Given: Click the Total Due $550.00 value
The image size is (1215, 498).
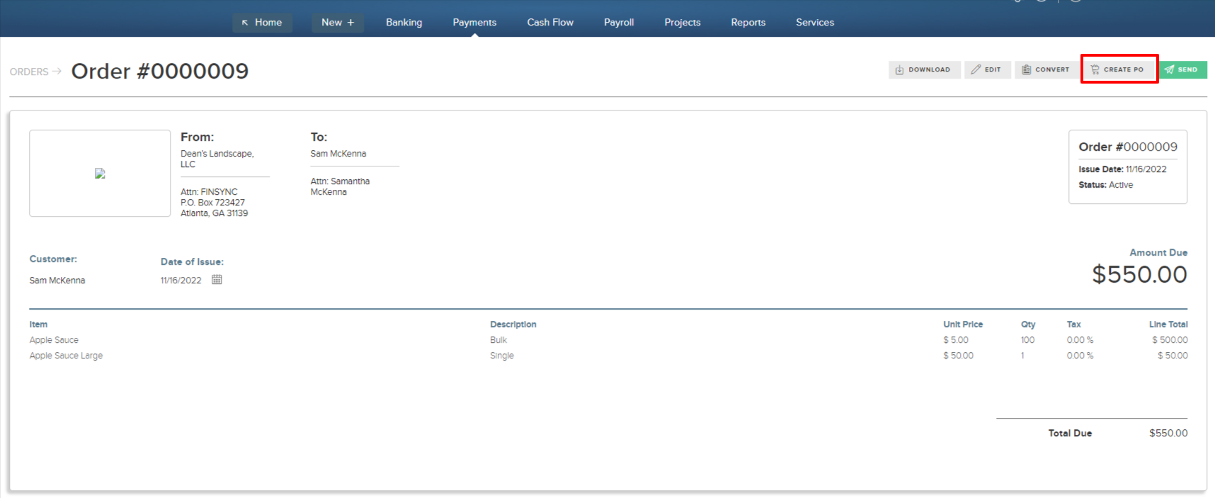Looking at the screenshot, I should [1168, 433].
